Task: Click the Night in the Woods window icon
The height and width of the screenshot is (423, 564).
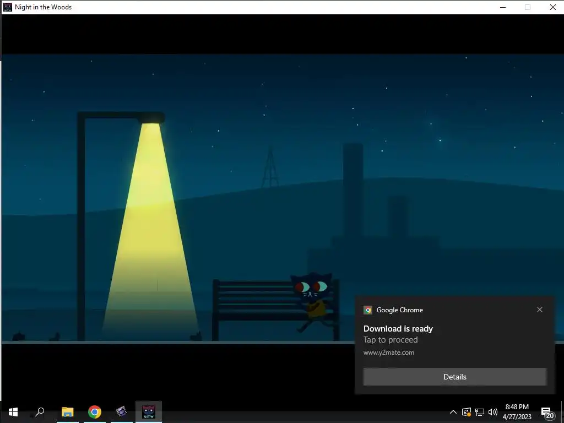Action: [8, 7]
